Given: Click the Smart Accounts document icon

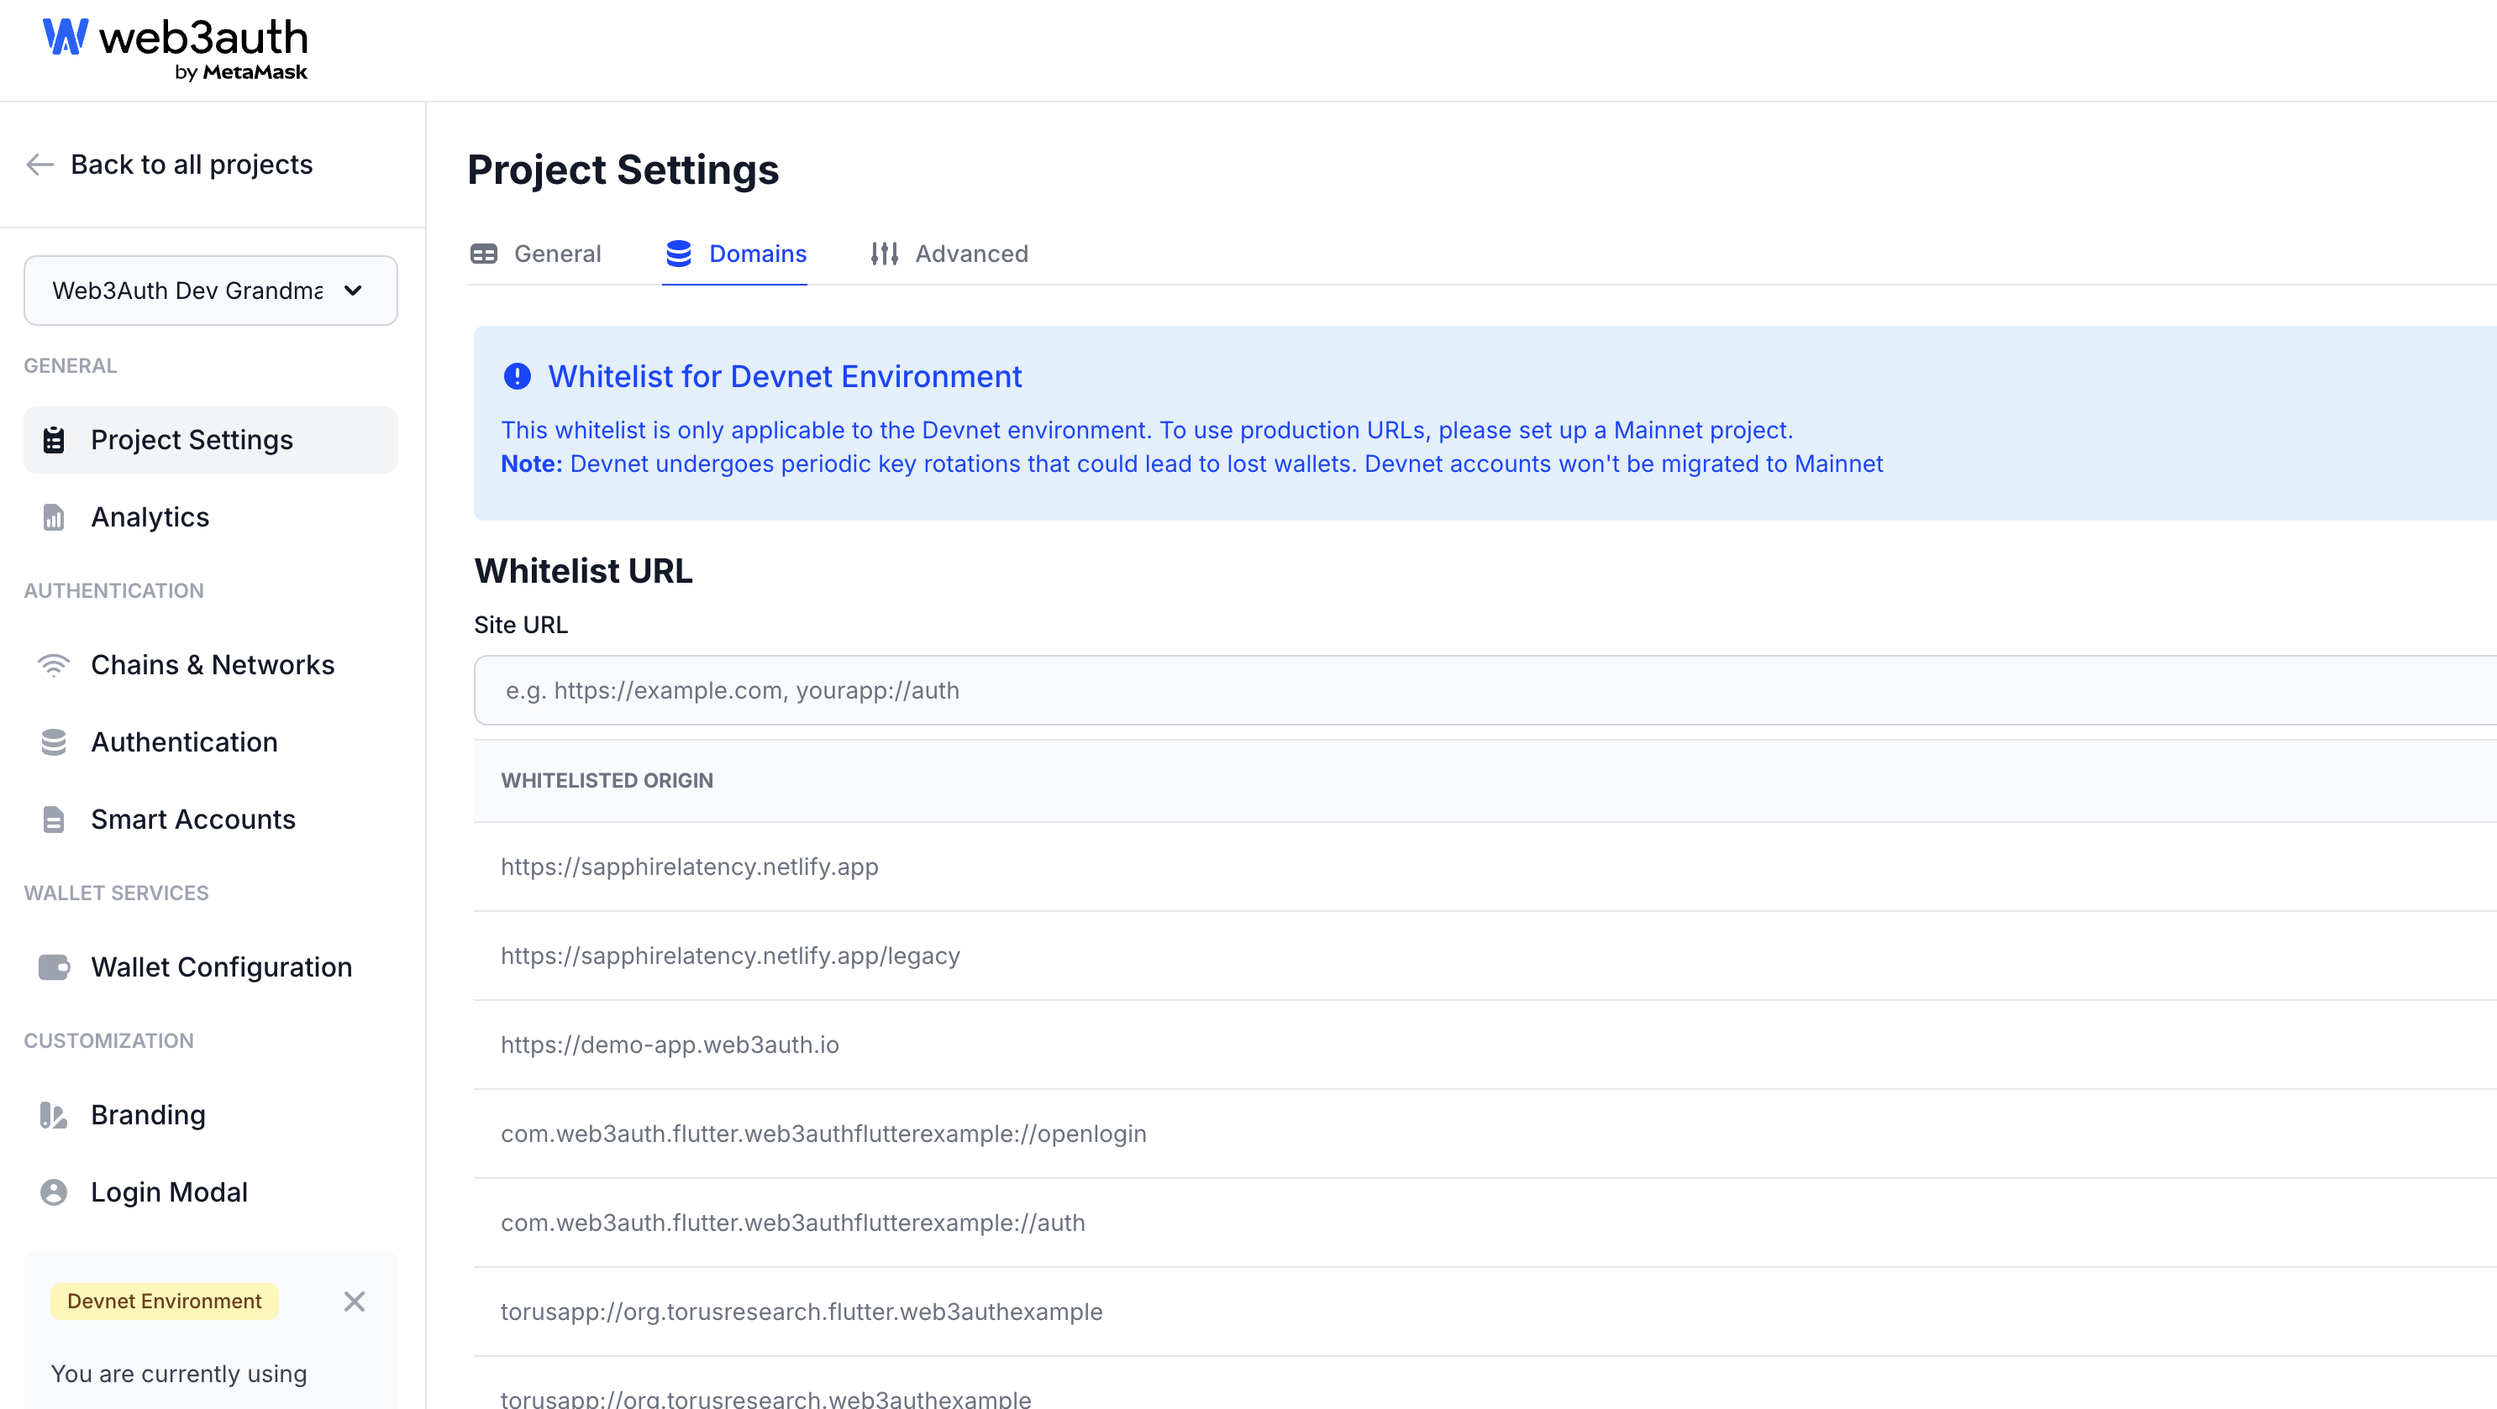Looking at the screenshot, I should point(55,820).
